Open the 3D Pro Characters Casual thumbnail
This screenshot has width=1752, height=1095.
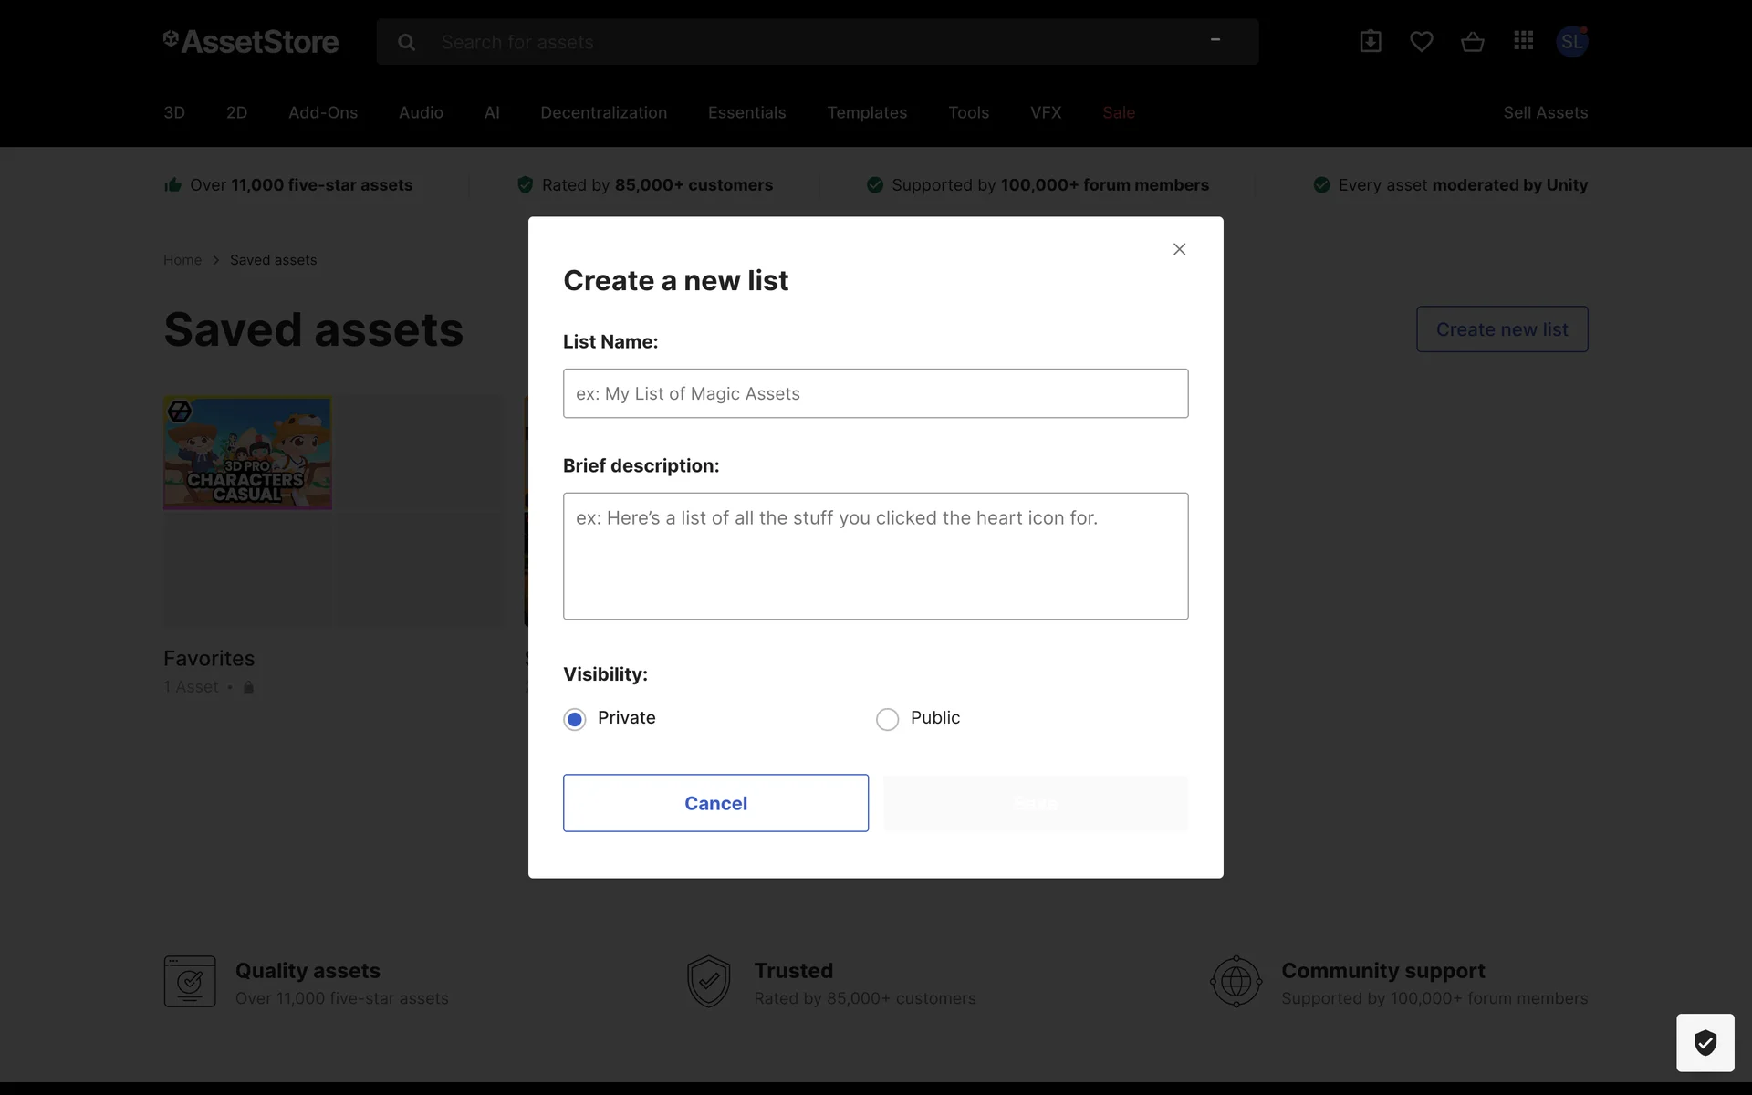(247, 453)
